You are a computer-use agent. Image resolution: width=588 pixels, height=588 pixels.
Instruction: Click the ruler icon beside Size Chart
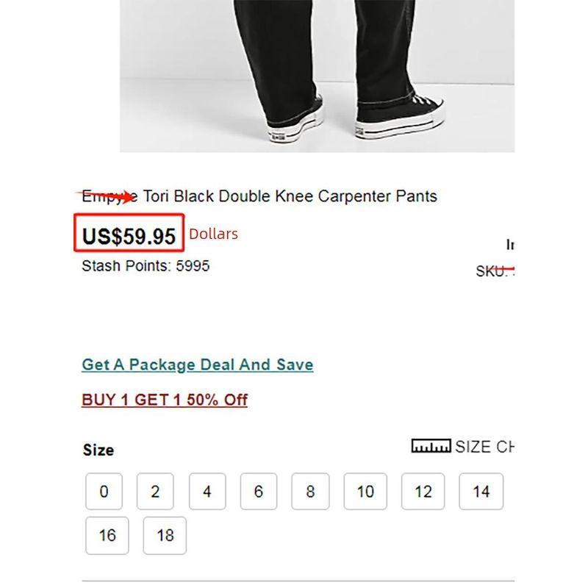431,446
